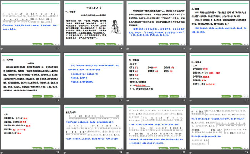Select slide 14 about poet Tao Yuanming
The width and height of the screenshot is (250, 154).
click(x=94, y=22)
